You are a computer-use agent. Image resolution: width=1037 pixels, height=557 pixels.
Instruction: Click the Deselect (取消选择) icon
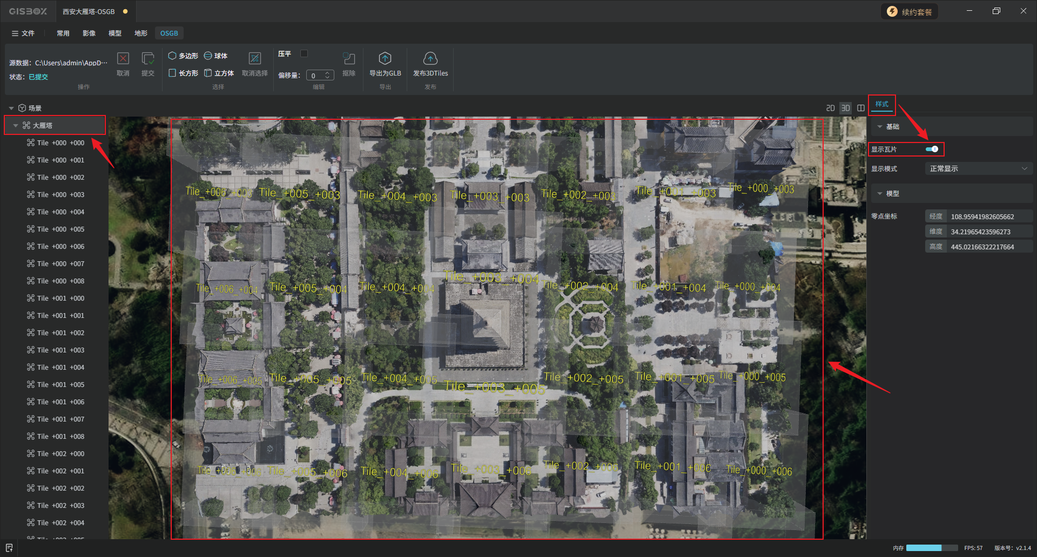pos(254,59)
